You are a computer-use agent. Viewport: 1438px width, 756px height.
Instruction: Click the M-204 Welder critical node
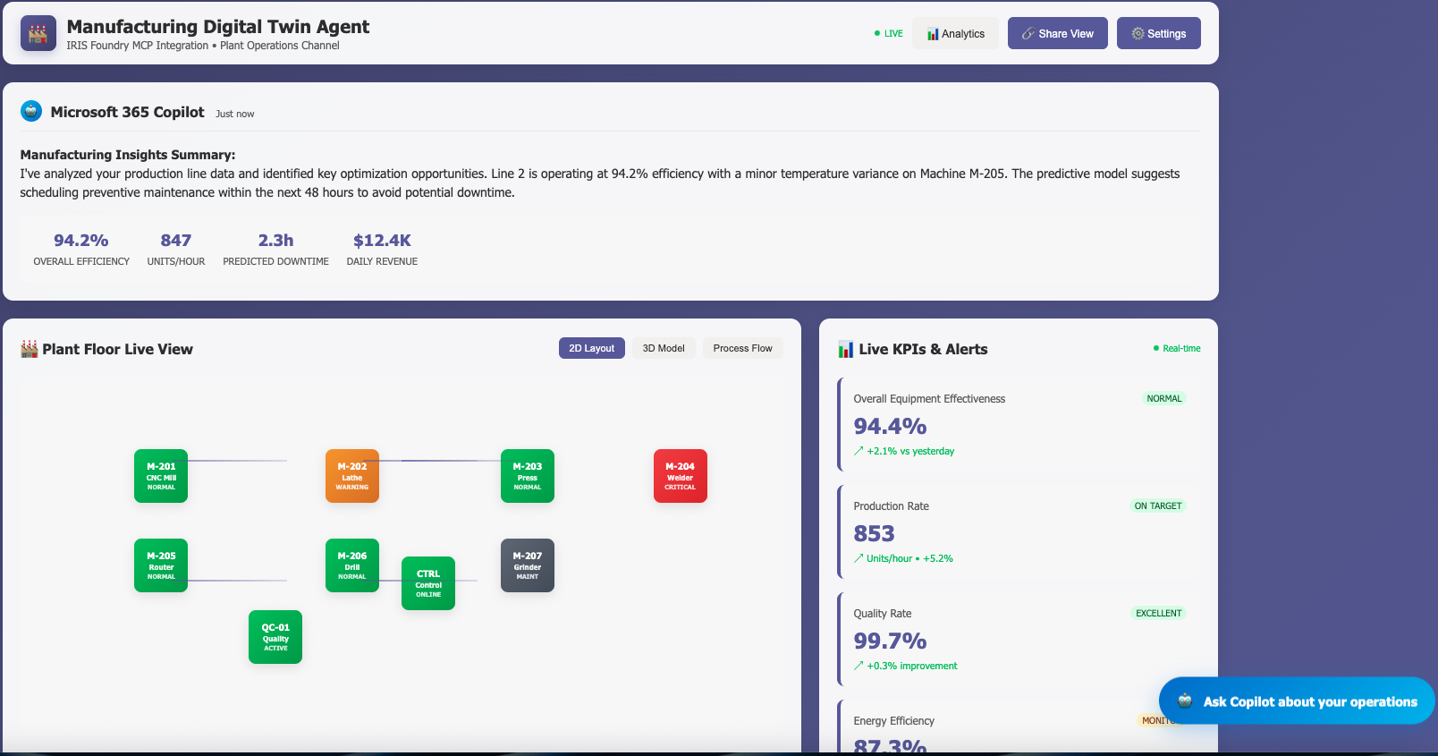(680, 476)
